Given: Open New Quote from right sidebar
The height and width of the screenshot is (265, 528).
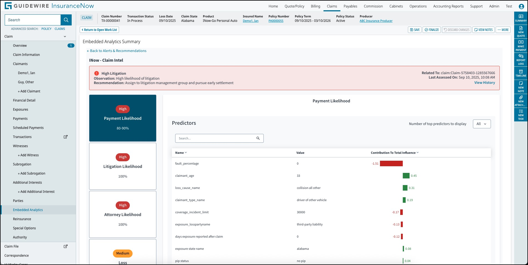Looking at the screenshot, I should 521,32.
